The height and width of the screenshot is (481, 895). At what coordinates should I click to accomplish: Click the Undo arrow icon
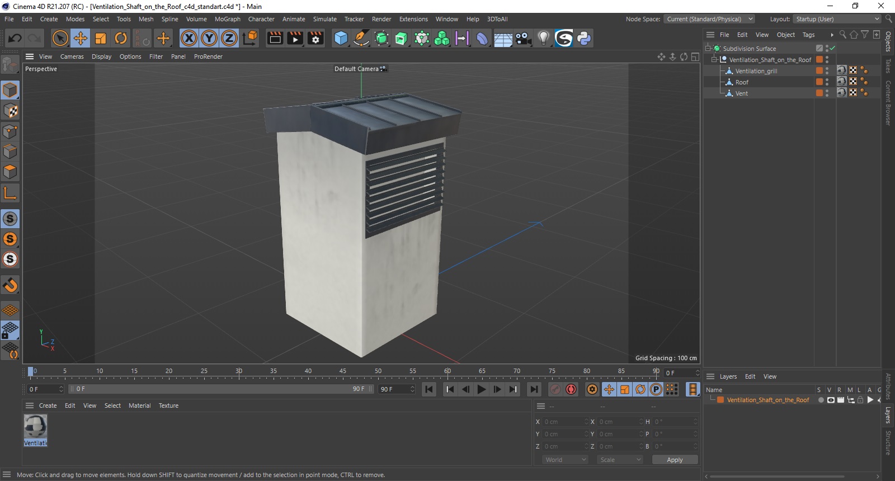[15, 38]
